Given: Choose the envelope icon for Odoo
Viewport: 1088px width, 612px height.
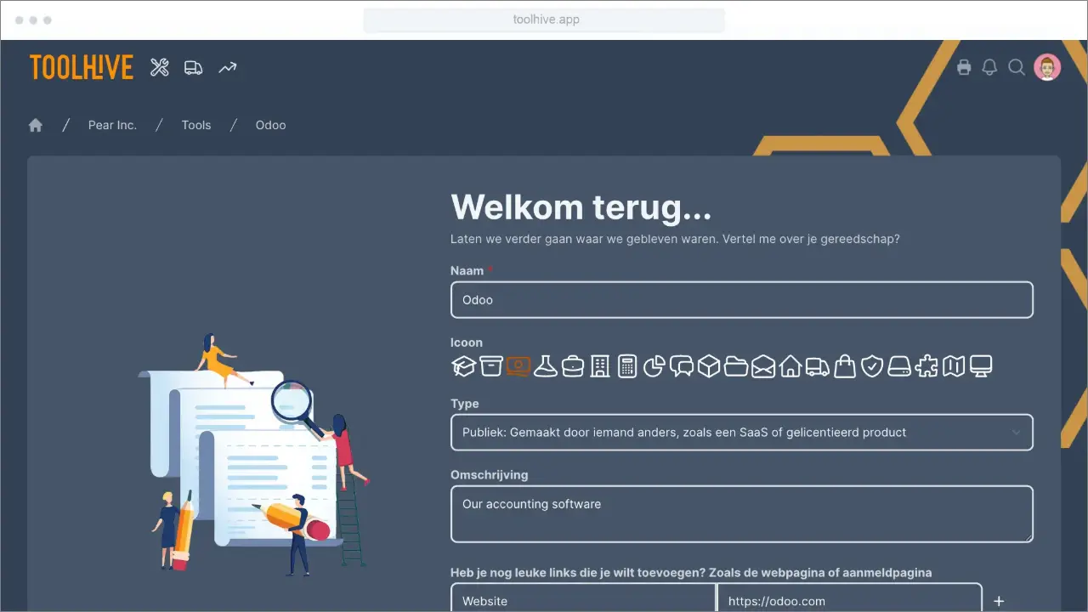Looking at the screenshot, I should click(763, 365).
